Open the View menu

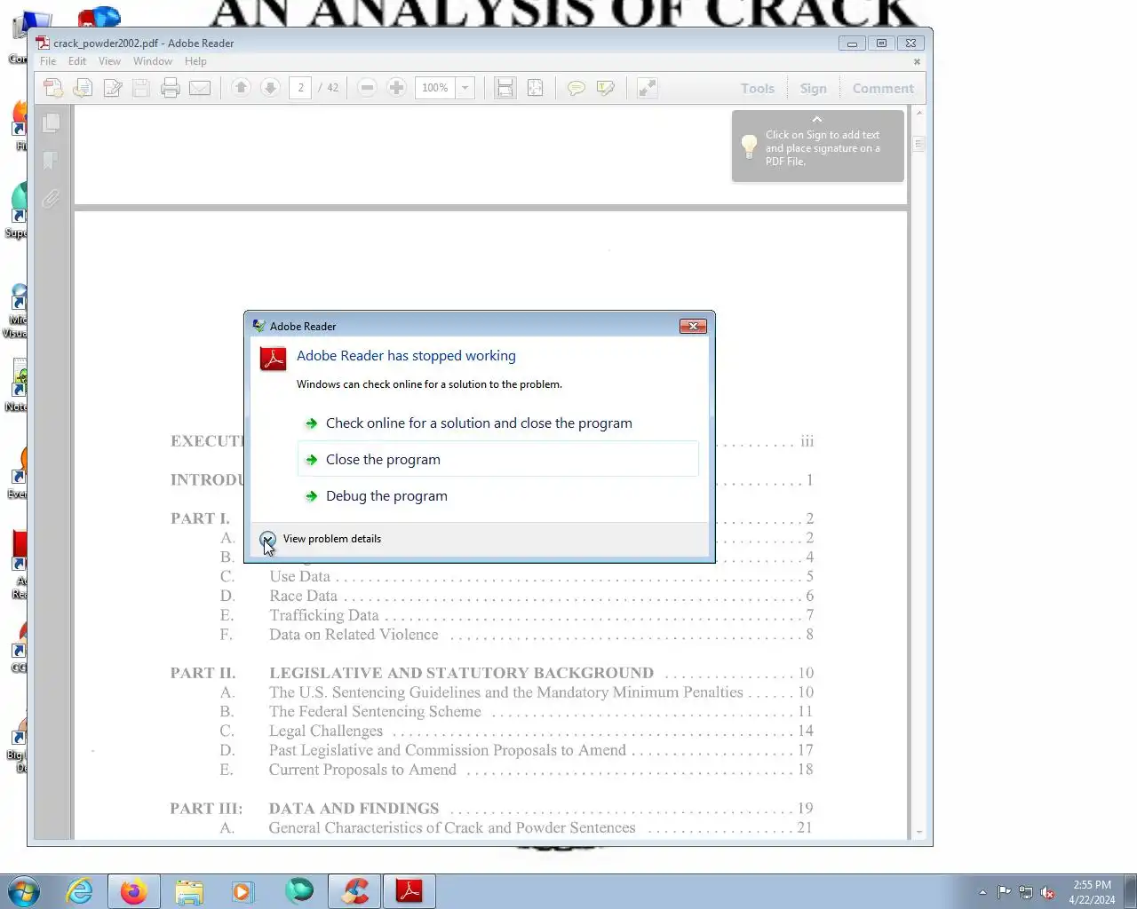109,61
